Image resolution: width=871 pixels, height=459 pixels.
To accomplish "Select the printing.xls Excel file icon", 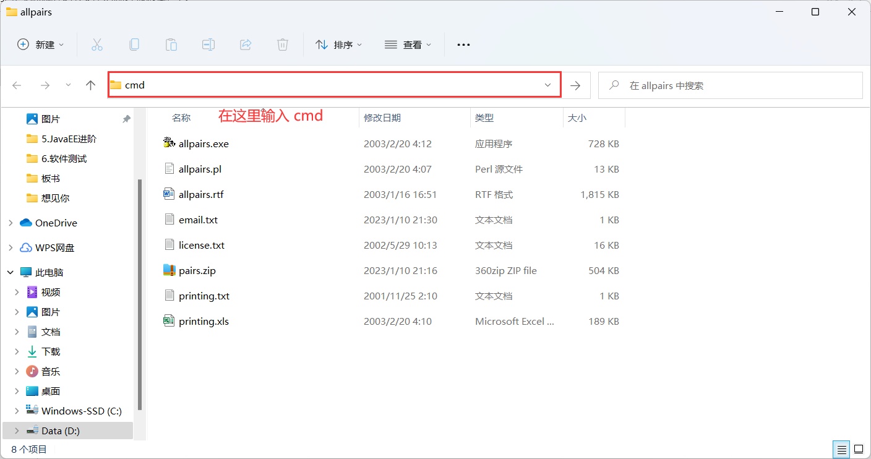I will [x=169, y=320].
